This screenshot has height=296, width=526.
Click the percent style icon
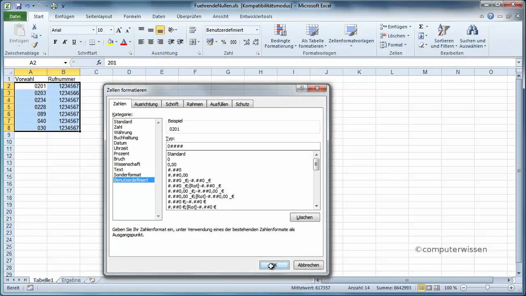224,42
